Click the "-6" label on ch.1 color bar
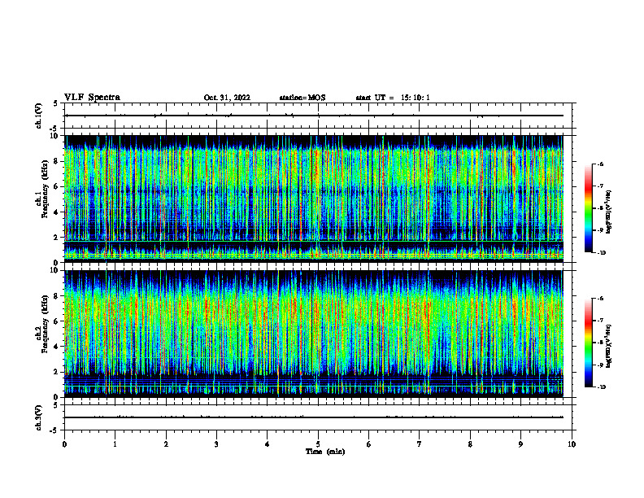 tap(600, 164)
